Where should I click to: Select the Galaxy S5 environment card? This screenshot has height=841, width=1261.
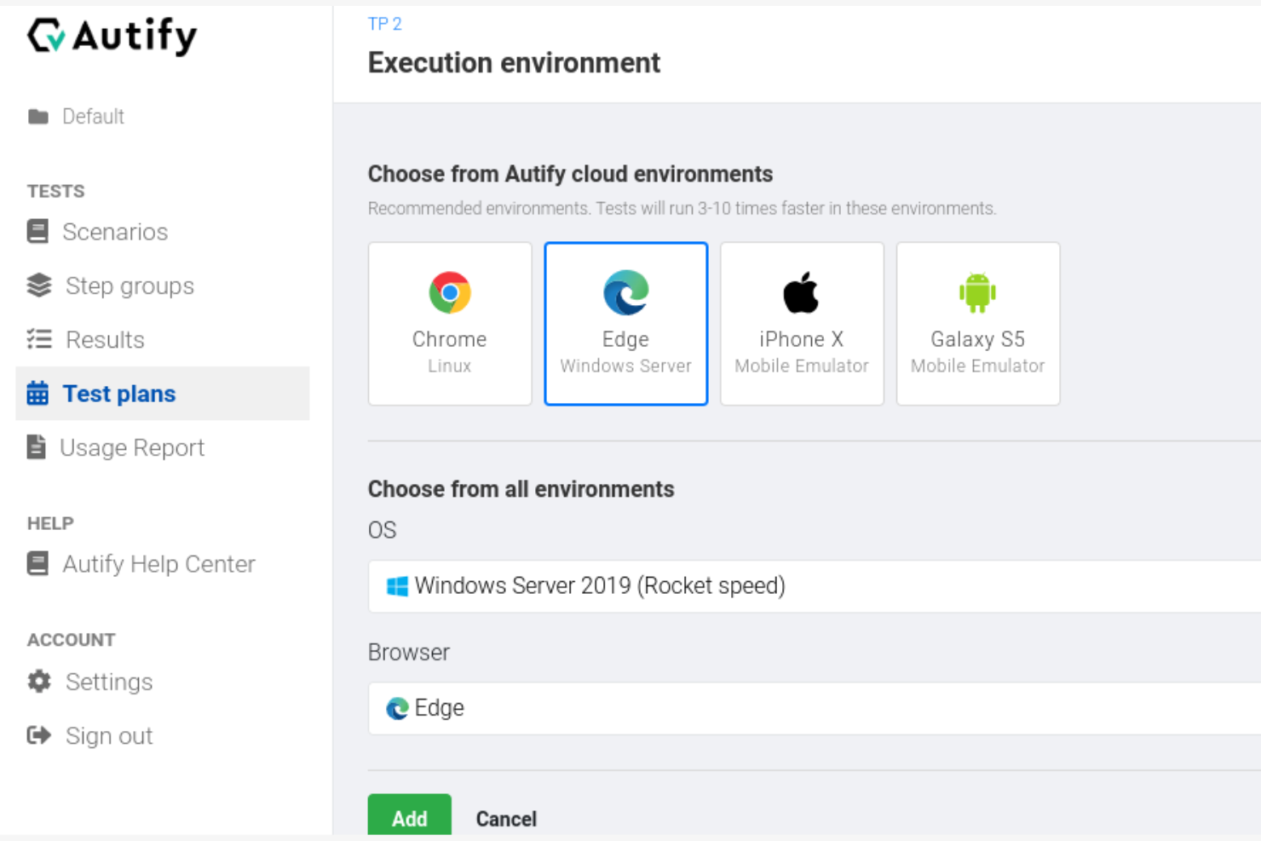pos(977,324)
